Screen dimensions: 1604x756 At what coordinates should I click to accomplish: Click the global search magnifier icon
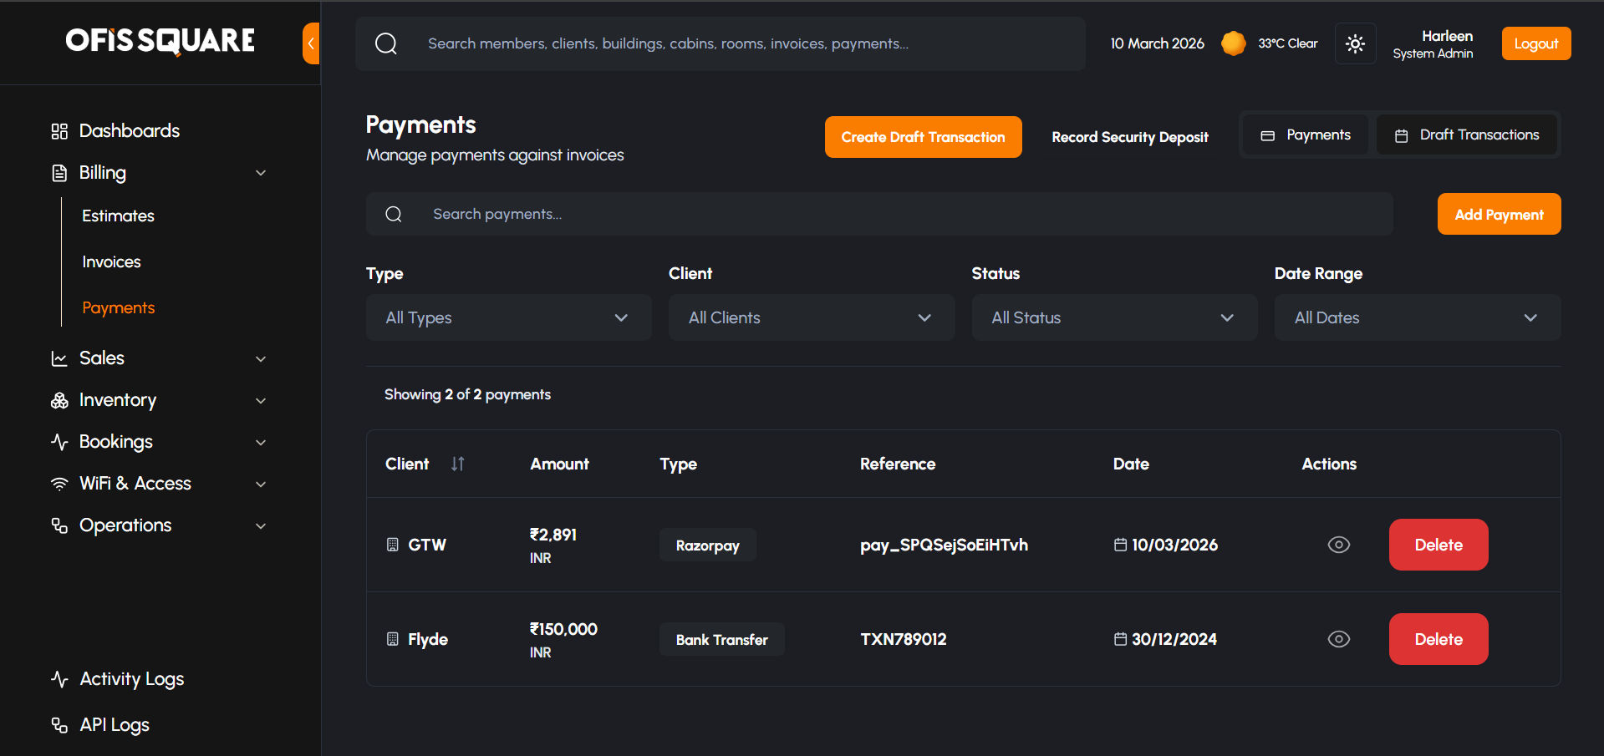[x=386, y=43]
